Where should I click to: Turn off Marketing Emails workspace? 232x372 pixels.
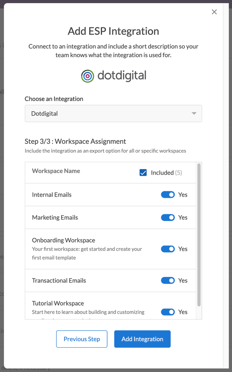click(168, 217)
